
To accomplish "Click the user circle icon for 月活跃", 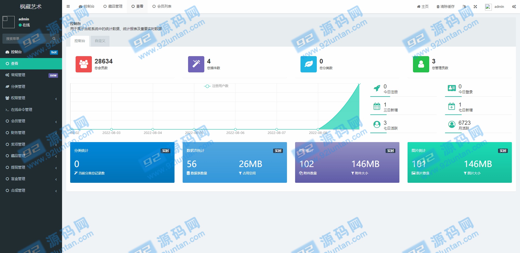I will (452, 124).
